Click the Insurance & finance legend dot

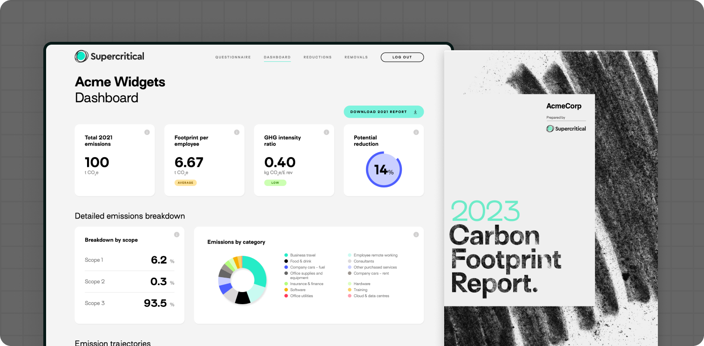(x=286, y=284)
